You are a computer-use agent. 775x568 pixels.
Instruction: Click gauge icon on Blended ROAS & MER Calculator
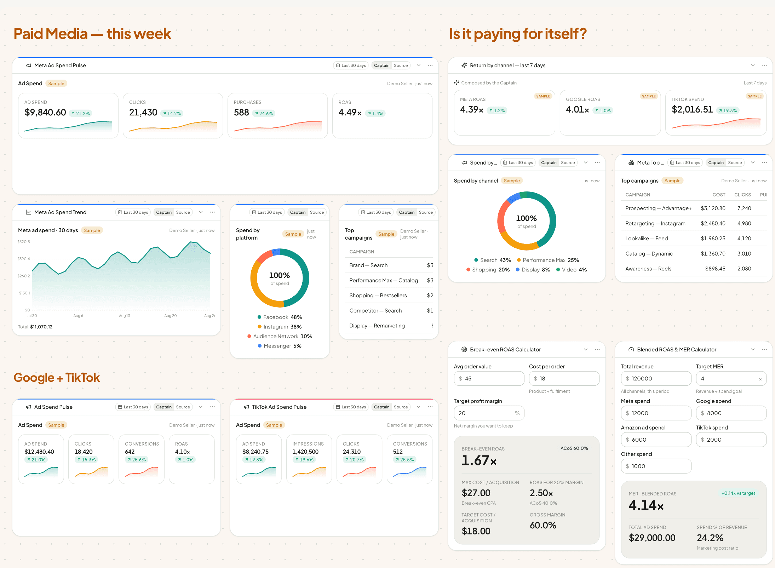631,350
